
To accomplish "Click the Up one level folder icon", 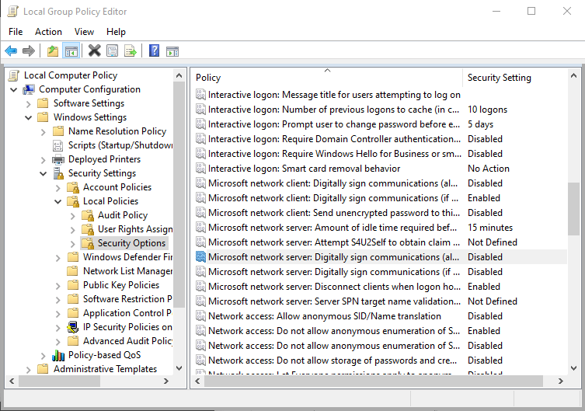I will click(52, 51).
